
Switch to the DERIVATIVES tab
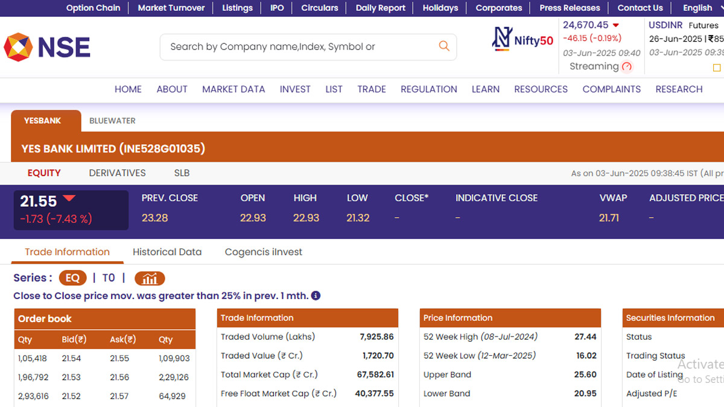click(x=117, y=173)
